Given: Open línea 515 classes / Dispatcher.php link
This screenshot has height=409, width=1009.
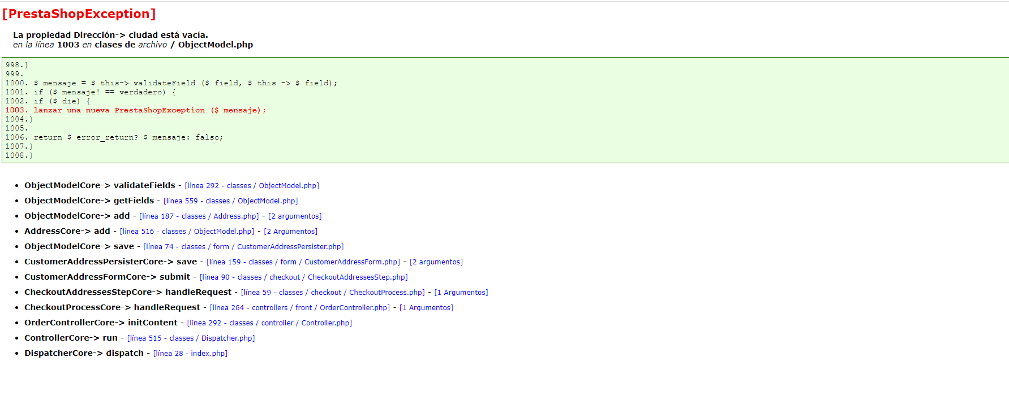Looking at the screenshot, I should click(191, 338).
